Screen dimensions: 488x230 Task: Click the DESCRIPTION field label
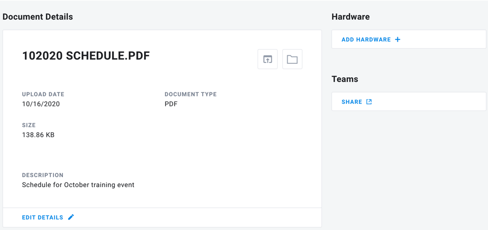pyautogui.click(x=42, y=175)
